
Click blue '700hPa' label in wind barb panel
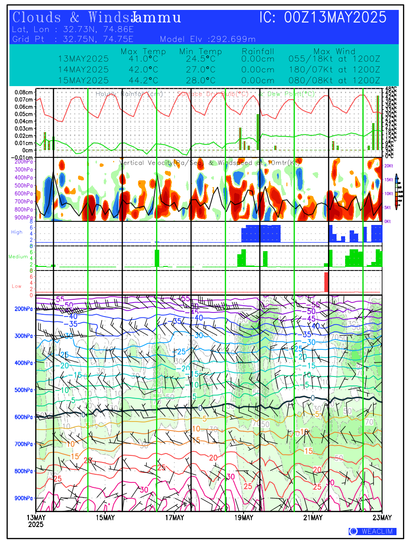(x=24, y=444)
